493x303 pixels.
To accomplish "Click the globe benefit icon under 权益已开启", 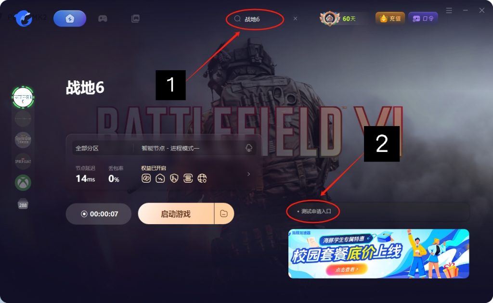I will pyautogui.click(x=202, y=178).
